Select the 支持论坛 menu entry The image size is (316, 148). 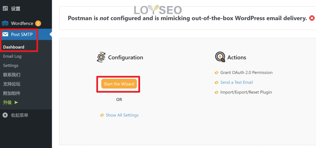[12, 84]
